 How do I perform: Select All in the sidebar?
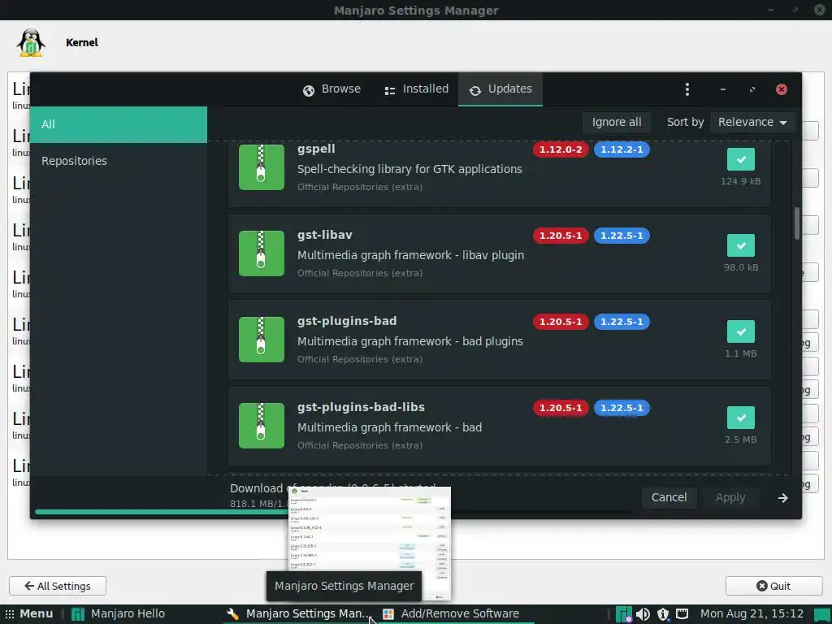point(119,124)
